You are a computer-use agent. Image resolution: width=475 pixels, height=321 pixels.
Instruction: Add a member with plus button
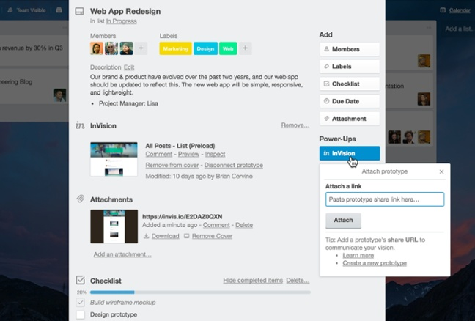coord(141,48)
